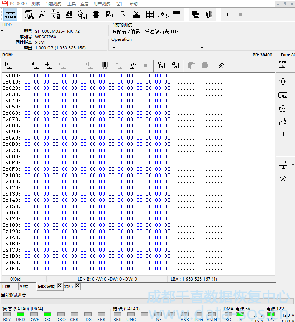Open the 9600/57600 baud rate tool
The width and height of the screenshot is (295, 322).
click(x=69, y=15)
